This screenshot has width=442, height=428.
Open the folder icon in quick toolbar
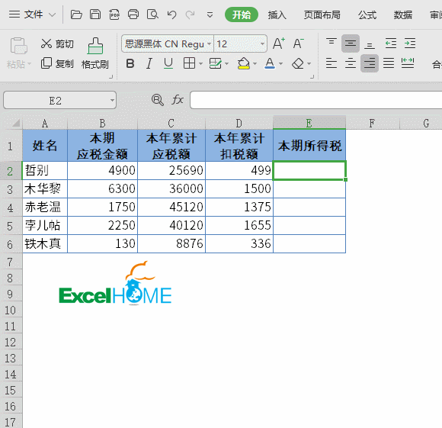point(76,14)
